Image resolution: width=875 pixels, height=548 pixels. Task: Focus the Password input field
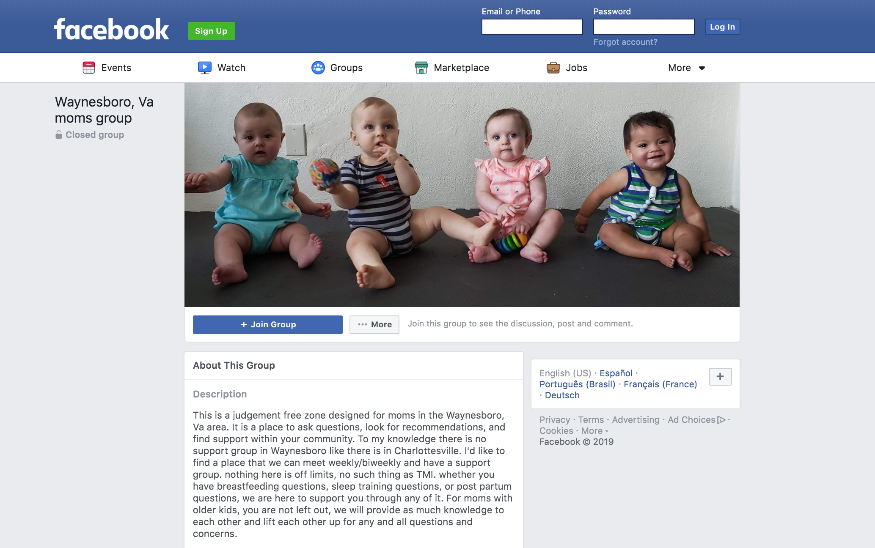tap(644, 27)
